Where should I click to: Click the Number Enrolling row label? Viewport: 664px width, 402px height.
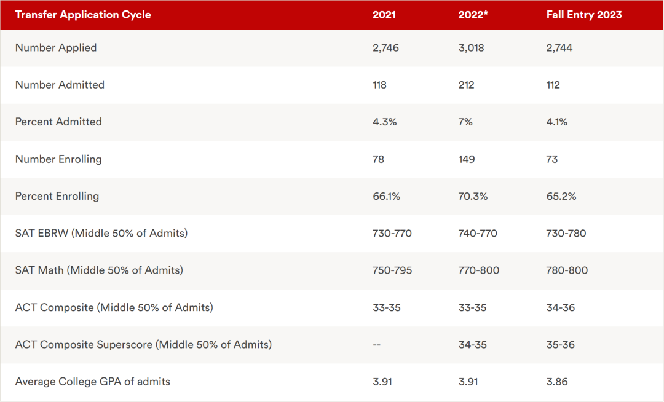click(x=58, y=159)
